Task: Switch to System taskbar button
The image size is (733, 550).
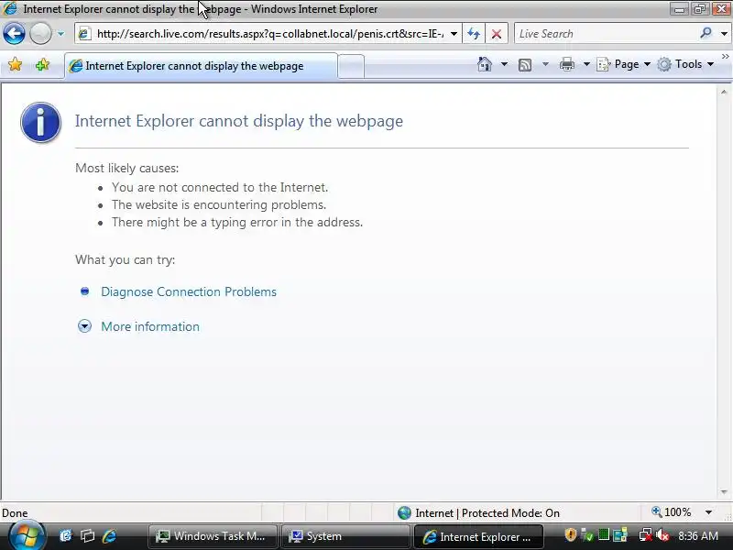Action: point(345,536)
